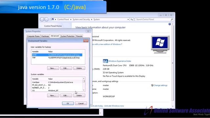Image resolution: width=210 pixels, height=118 pixels.
Task: Click the System window scrollbar down arrow
Action: click(x=173, y=106)
